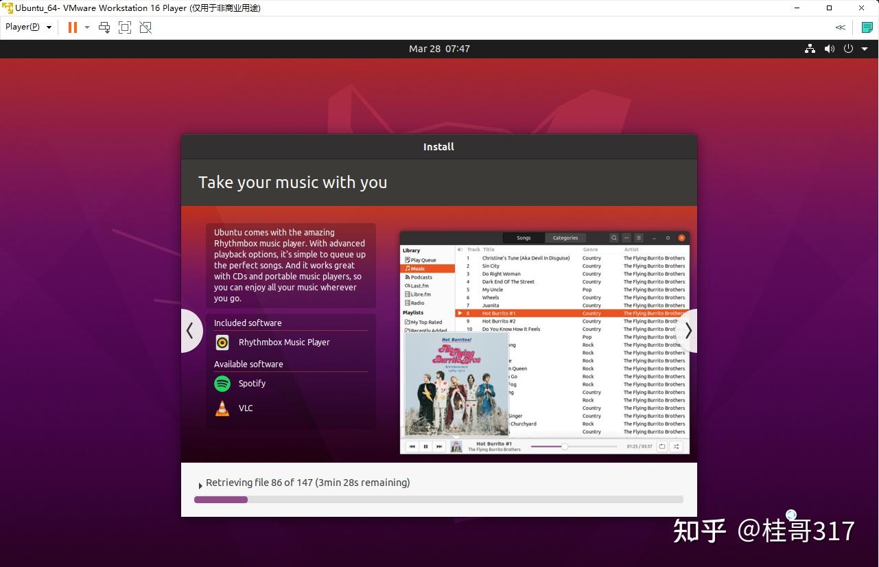Click the 'Spotify' label under Available software

[x=252, y=384]
